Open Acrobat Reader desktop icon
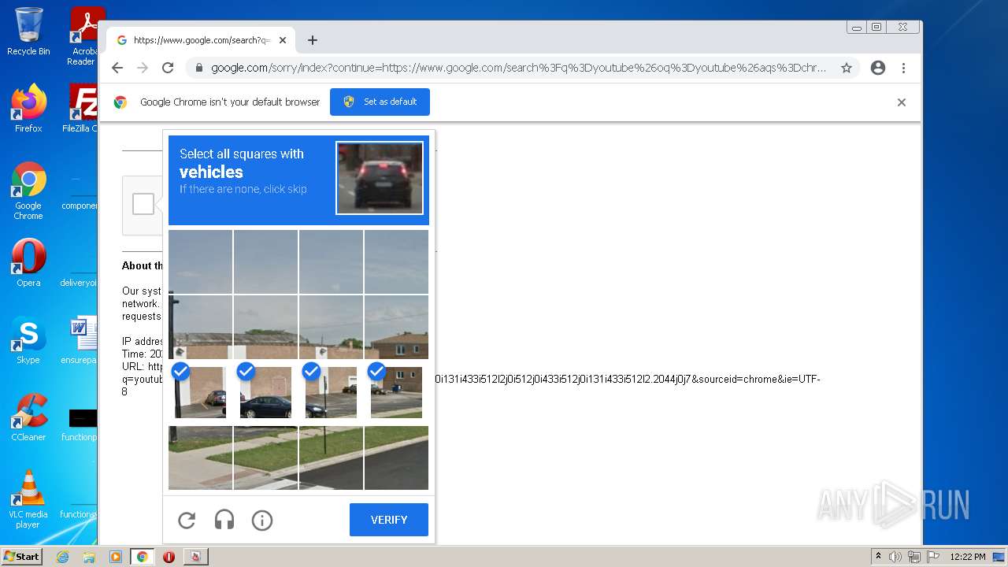1008x567 pixels. point(83,35)
